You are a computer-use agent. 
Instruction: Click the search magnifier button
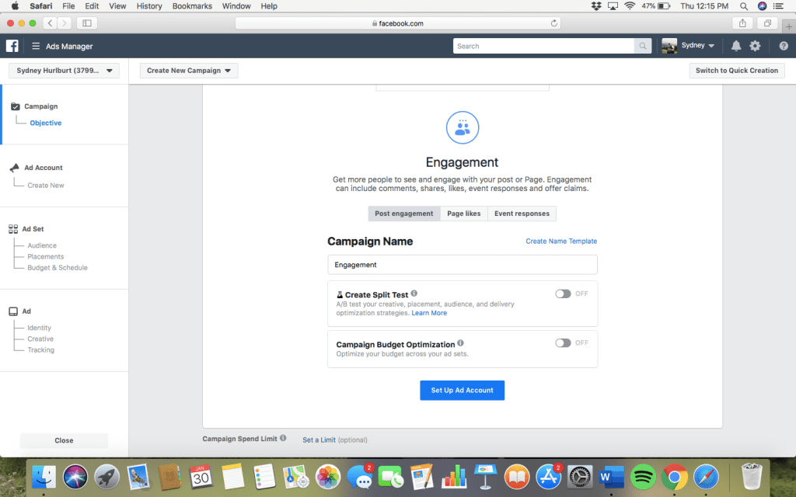(x=643, y=47)
